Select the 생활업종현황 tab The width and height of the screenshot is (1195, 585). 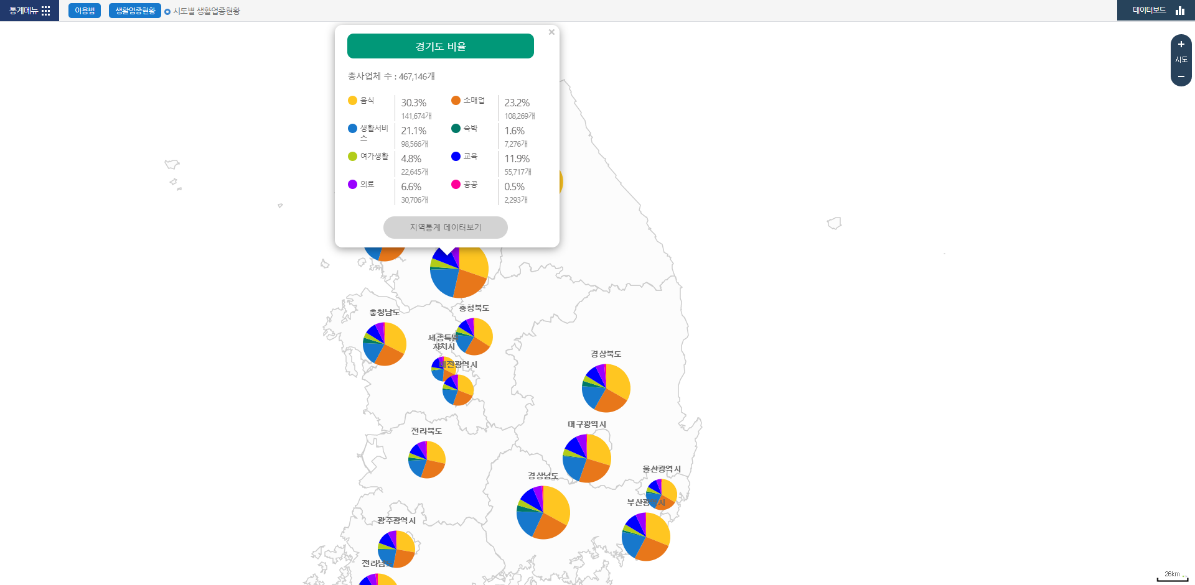135,11
